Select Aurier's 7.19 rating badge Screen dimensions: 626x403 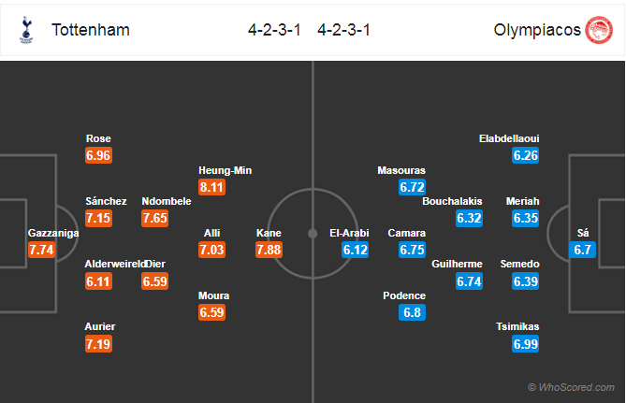(98, 344)
